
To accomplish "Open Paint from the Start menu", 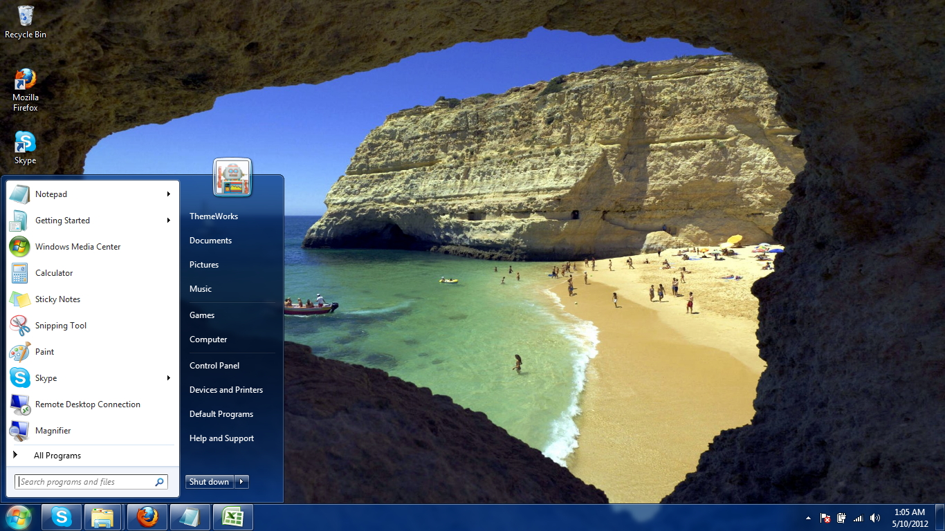I will tap(44, 351).
